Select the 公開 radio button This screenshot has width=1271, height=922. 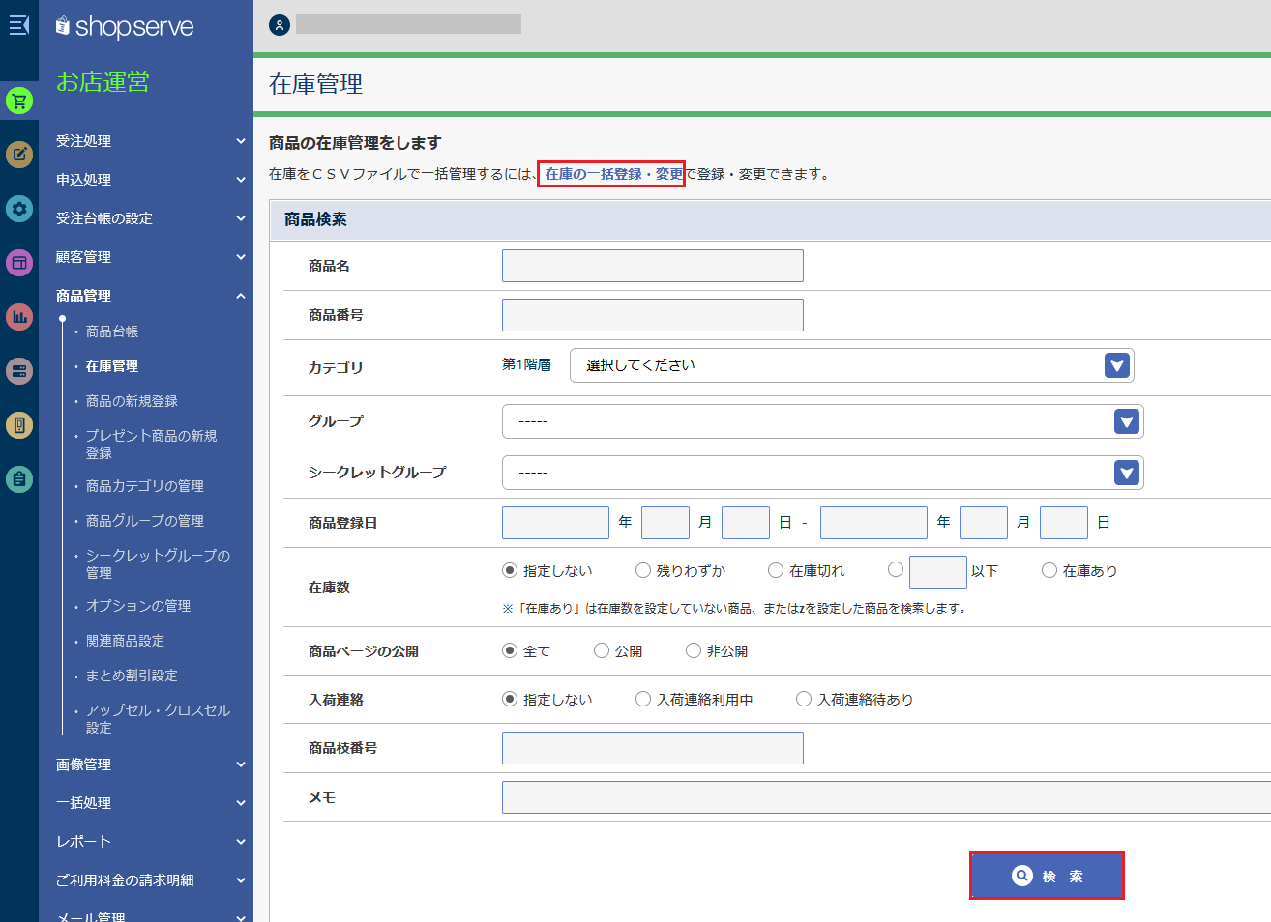602,650
